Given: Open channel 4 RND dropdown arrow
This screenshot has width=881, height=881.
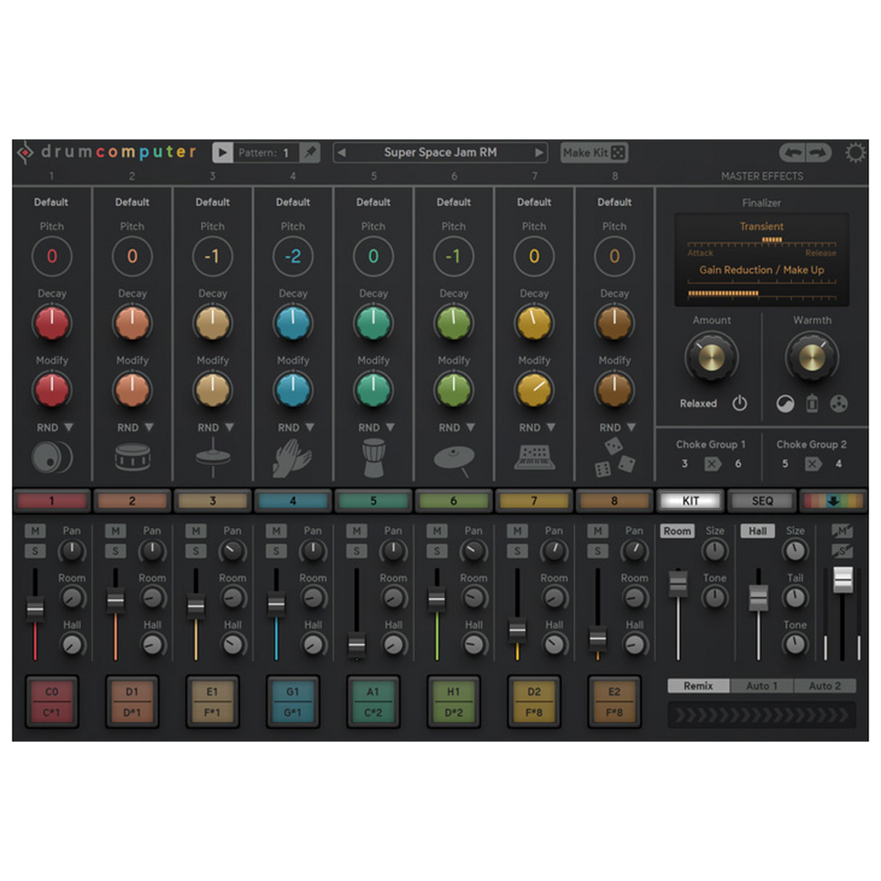Looking at the screenshot, I should (x=310, y=427).
